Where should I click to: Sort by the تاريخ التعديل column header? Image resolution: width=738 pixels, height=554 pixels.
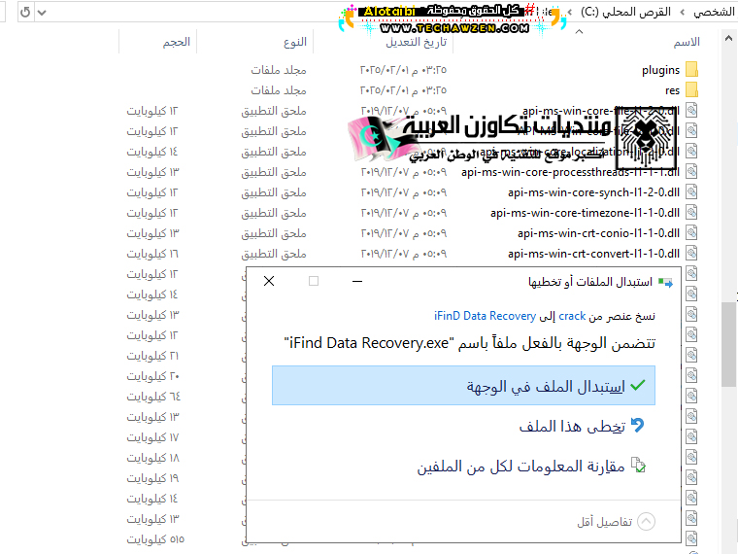coord(416,43)
